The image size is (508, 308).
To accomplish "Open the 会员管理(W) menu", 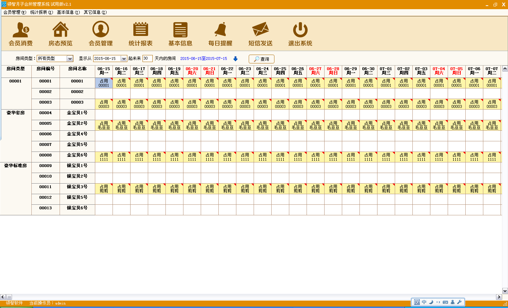I will tap(15, 12).
